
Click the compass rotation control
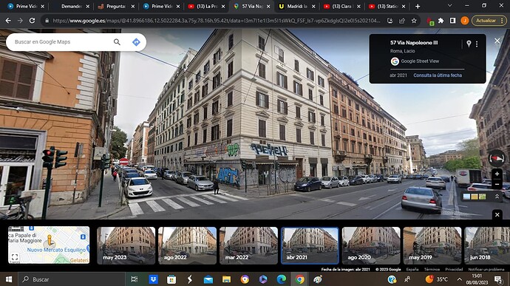[497, 158]
